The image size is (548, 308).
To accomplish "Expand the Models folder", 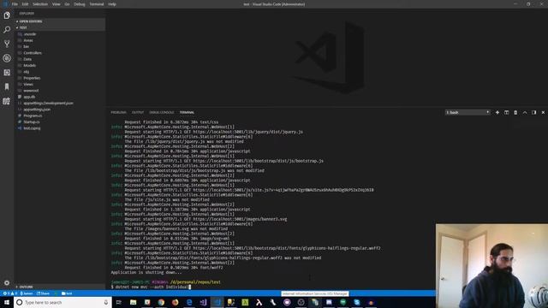I will pyautogui.click(x=29, y=66).
